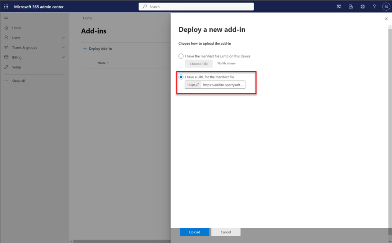Cancel the add-in deployment
This screenshot has width=392, height=243.
(226, 232)
